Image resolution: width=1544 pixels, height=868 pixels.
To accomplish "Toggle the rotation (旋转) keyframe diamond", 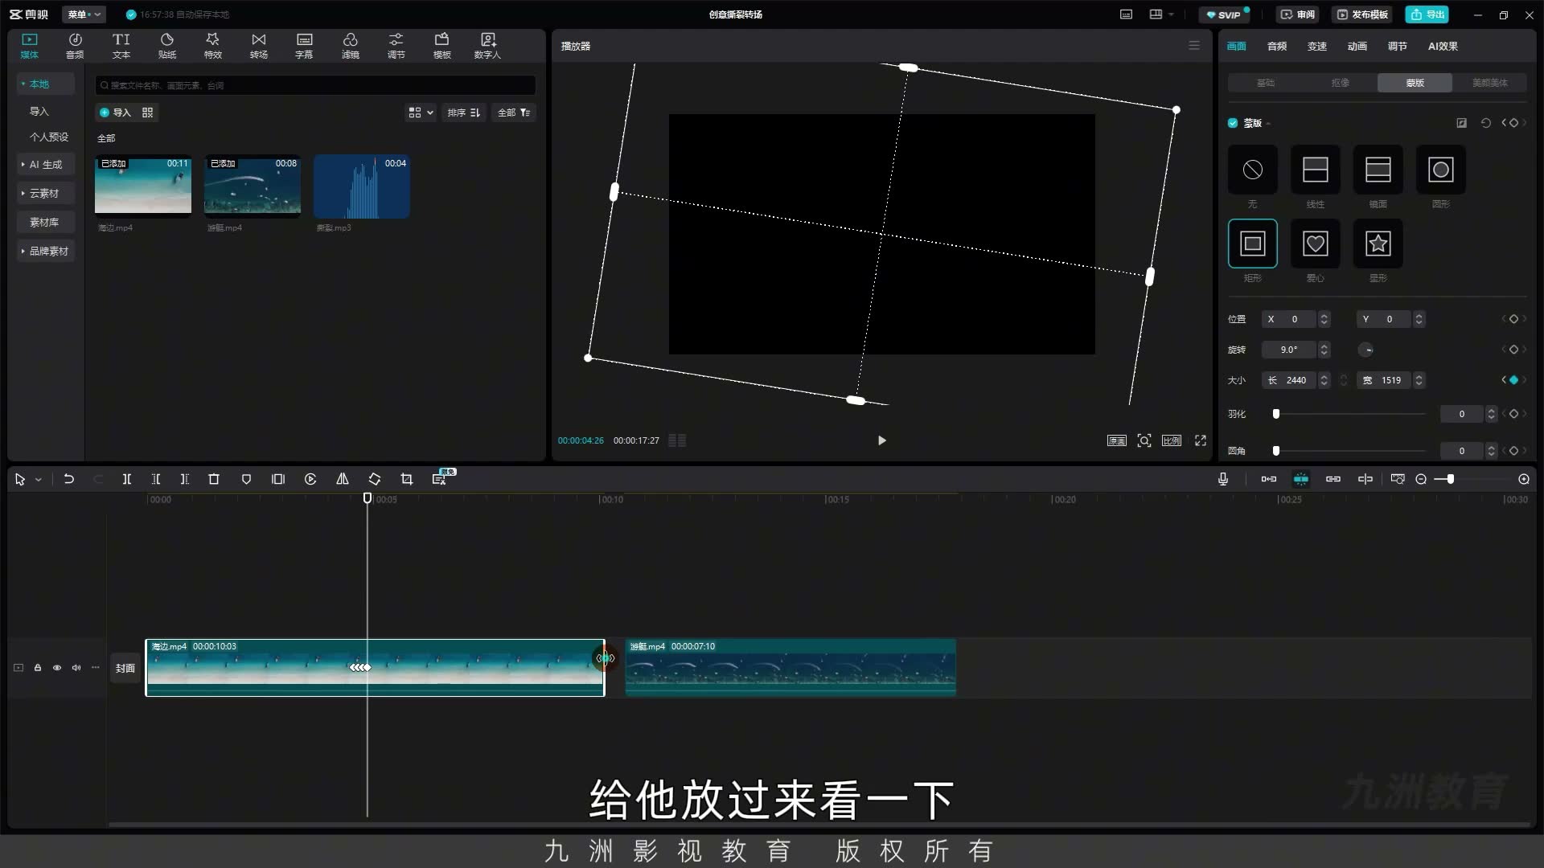I will 1514,350.
